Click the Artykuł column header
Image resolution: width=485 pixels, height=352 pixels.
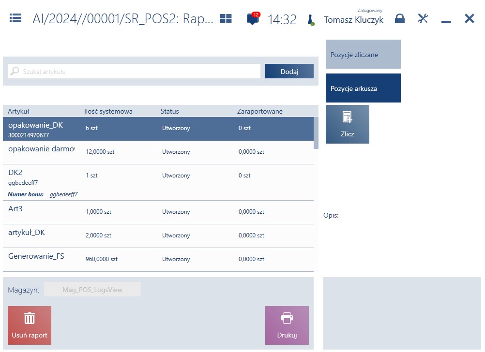18,111
